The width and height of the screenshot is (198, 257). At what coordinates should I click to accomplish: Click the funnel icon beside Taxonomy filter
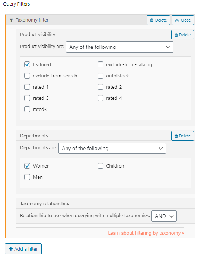click(x=11, y=20)
